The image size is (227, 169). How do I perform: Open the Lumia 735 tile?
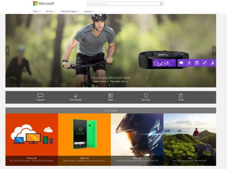(x=84, y=139)
